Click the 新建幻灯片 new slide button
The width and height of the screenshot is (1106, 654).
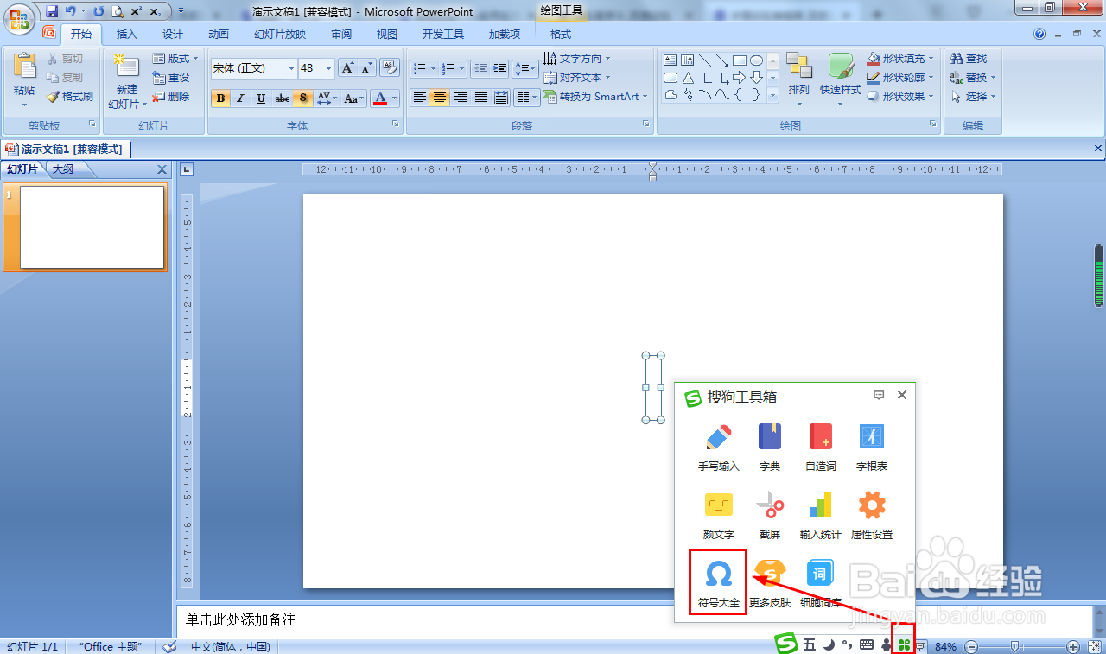click(127, 80)
